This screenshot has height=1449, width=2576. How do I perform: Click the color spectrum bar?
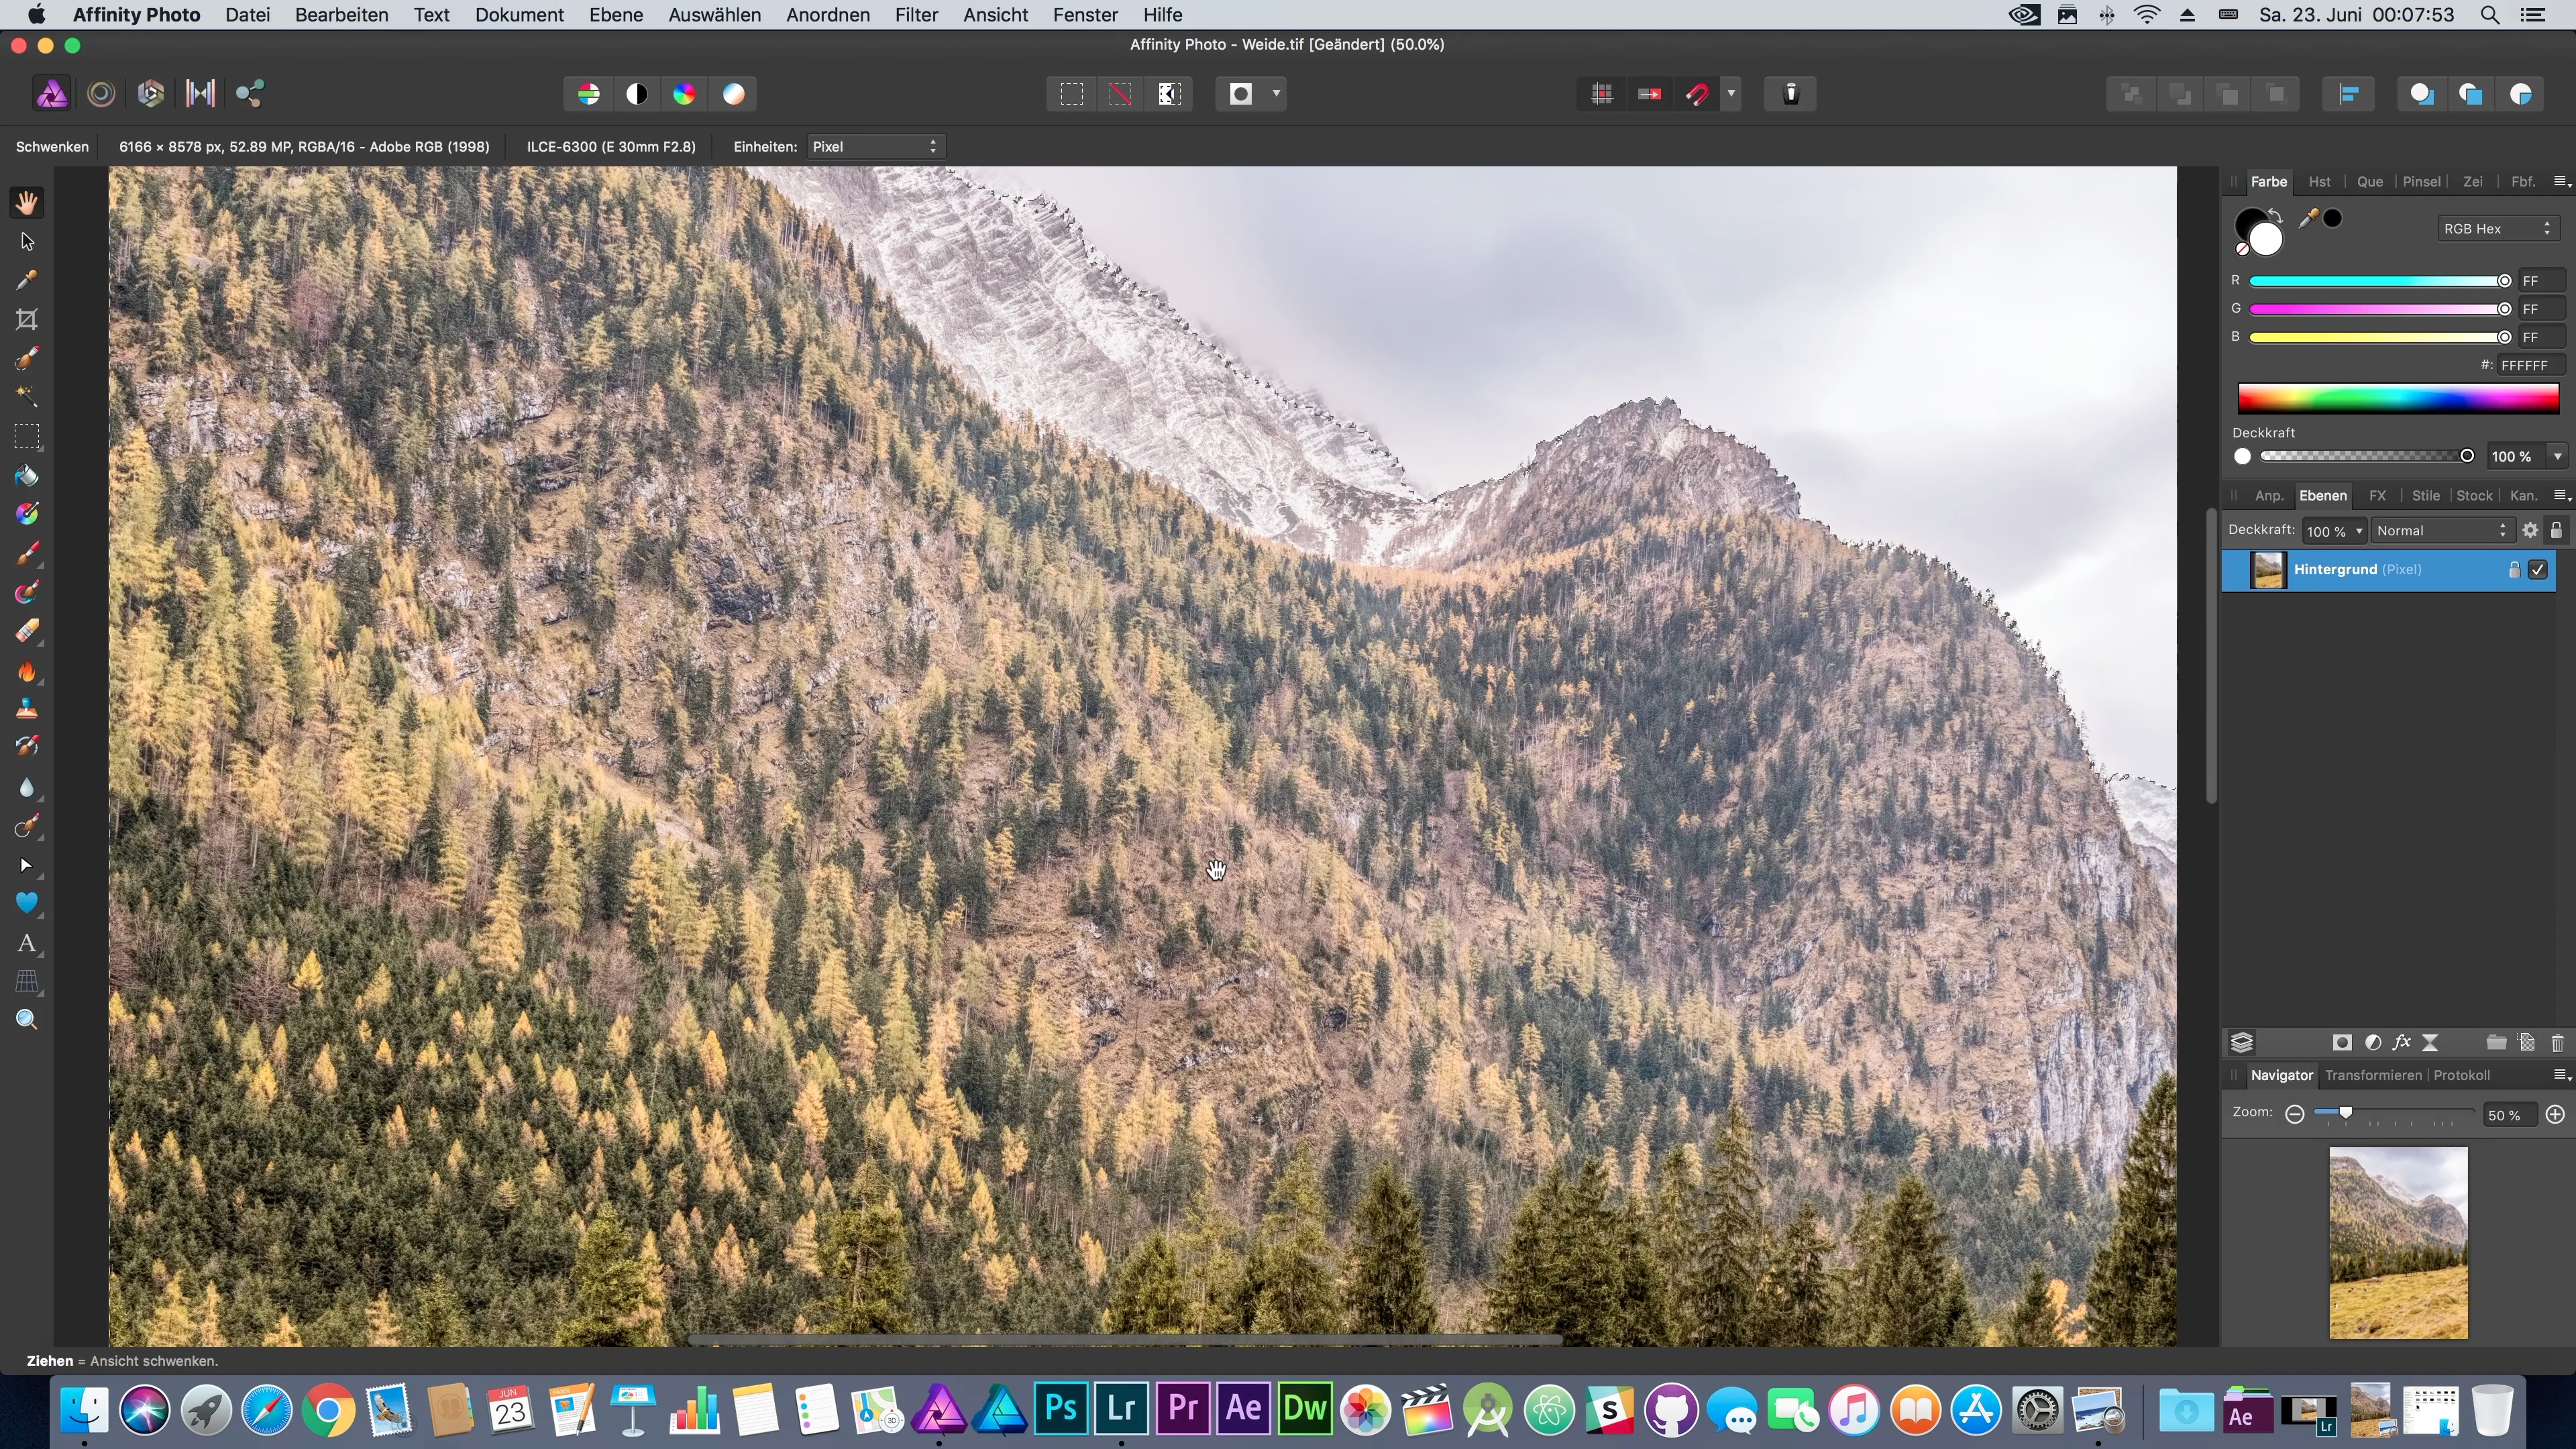(x=2397, y=398)
